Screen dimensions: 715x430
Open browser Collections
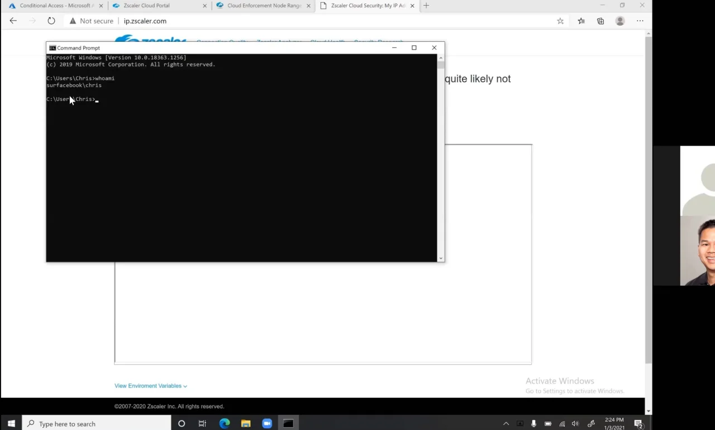click(600, 21)
